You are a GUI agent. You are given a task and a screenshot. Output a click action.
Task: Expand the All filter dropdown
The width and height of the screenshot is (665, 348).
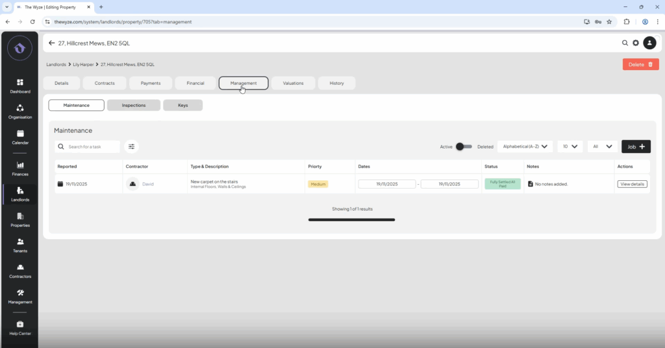[602, 147]
